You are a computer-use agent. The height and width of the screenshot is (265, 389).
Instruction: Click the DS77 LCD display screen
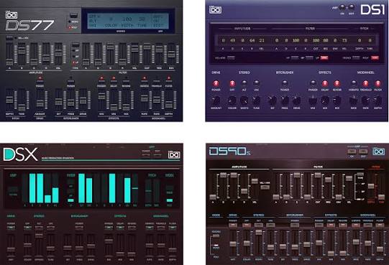[x=129, y=21]
